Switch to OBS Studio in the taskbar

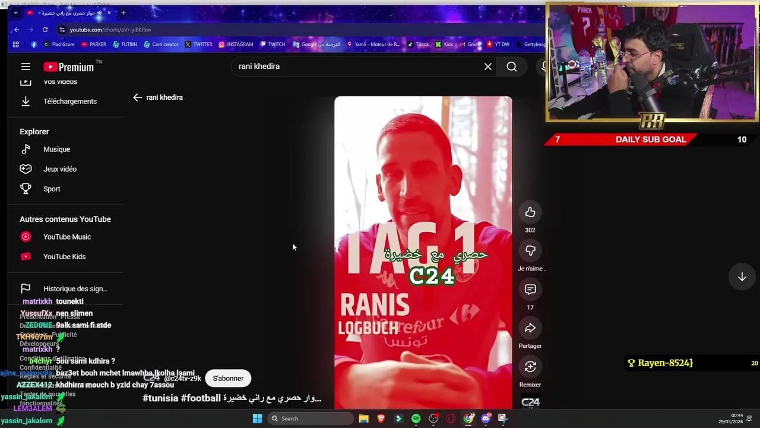coord(433,418)
